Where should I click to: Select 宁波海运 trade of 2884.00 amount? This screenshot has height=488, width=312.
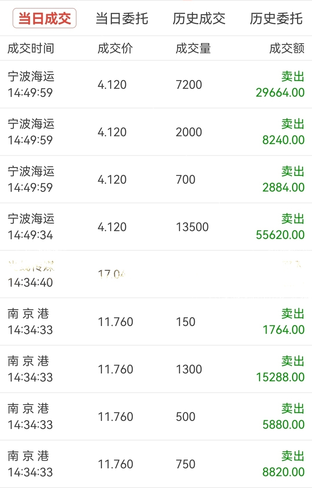(x=156, y=179)
